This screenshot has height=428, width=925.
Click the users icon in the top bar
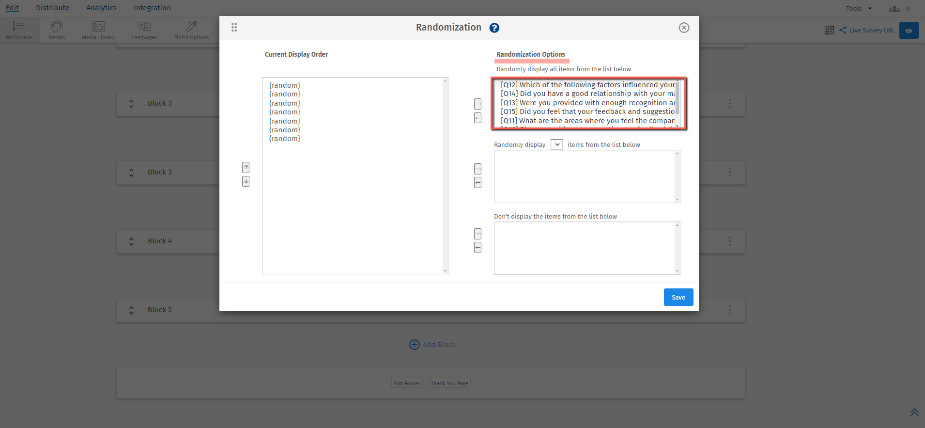[894, 9]
